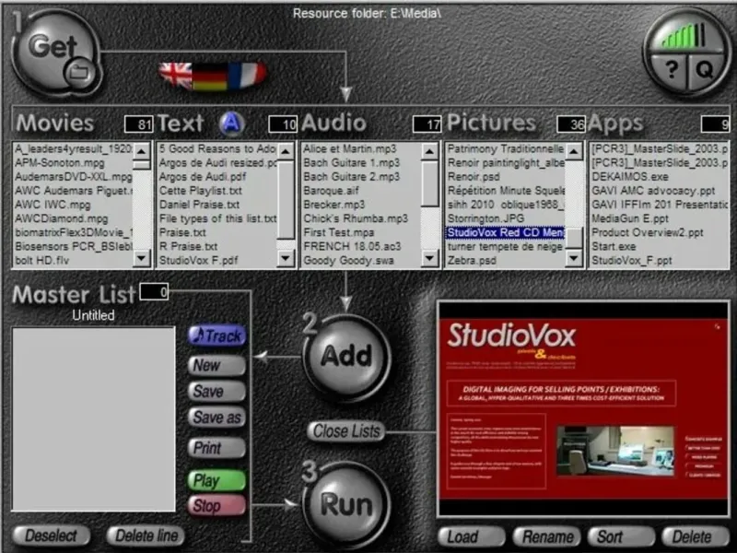Select Bach Guitare 2.mp3 in Audio
The image size is (737, 553).
352,177
